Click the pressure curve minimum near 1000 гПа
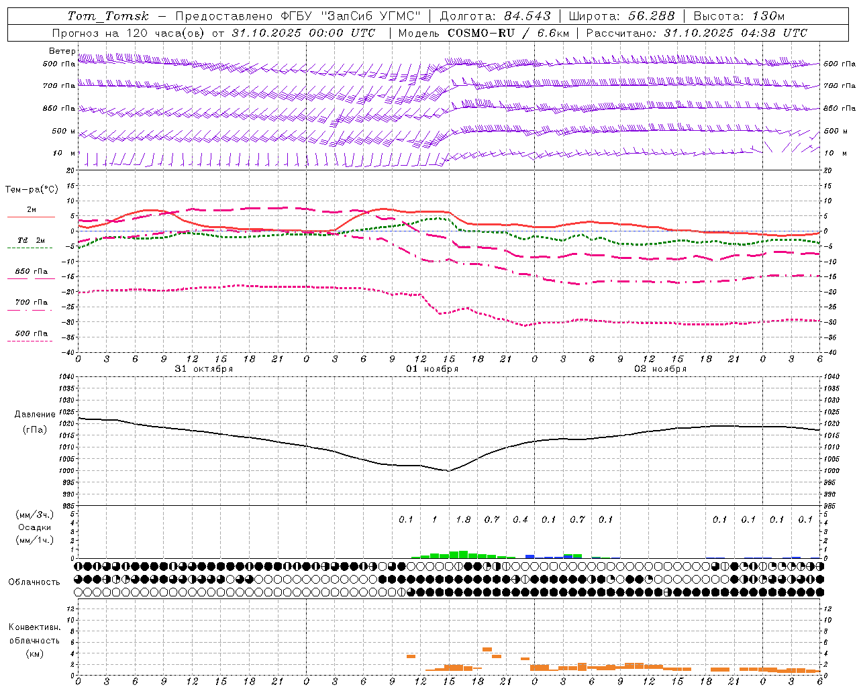Image resolution: width=859 pixels, height=687 pixels. point(449,470)
